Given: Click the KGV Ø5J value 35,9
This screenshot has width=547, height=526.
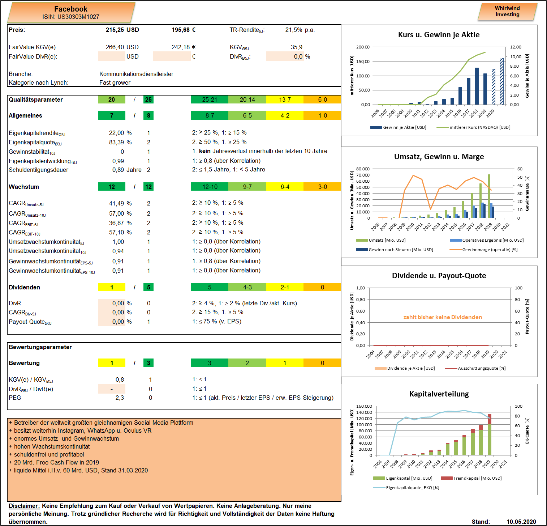Looking at the screenshot, I should coord(297,47).
